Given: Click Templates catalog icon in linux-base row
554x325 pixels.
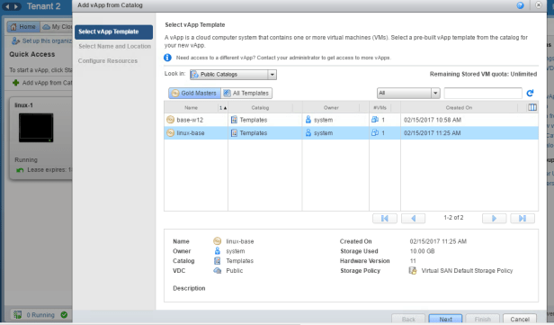Looking at the screenshot, I should click(234, 133).
